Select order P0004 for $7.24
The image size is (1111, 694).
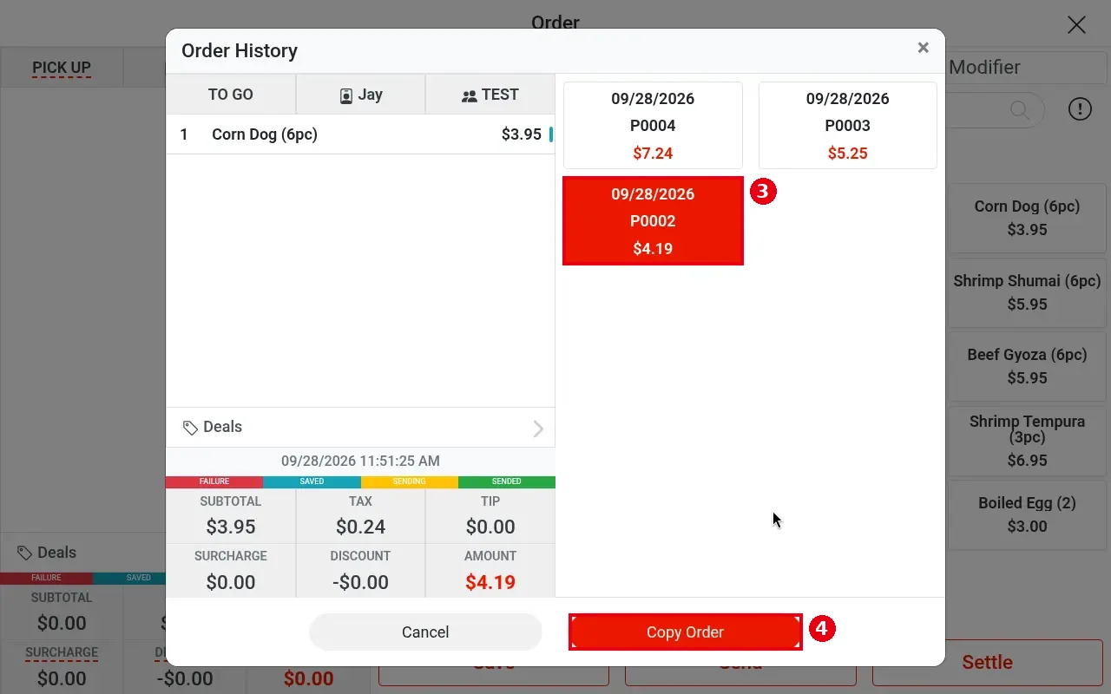click(653, 126)
